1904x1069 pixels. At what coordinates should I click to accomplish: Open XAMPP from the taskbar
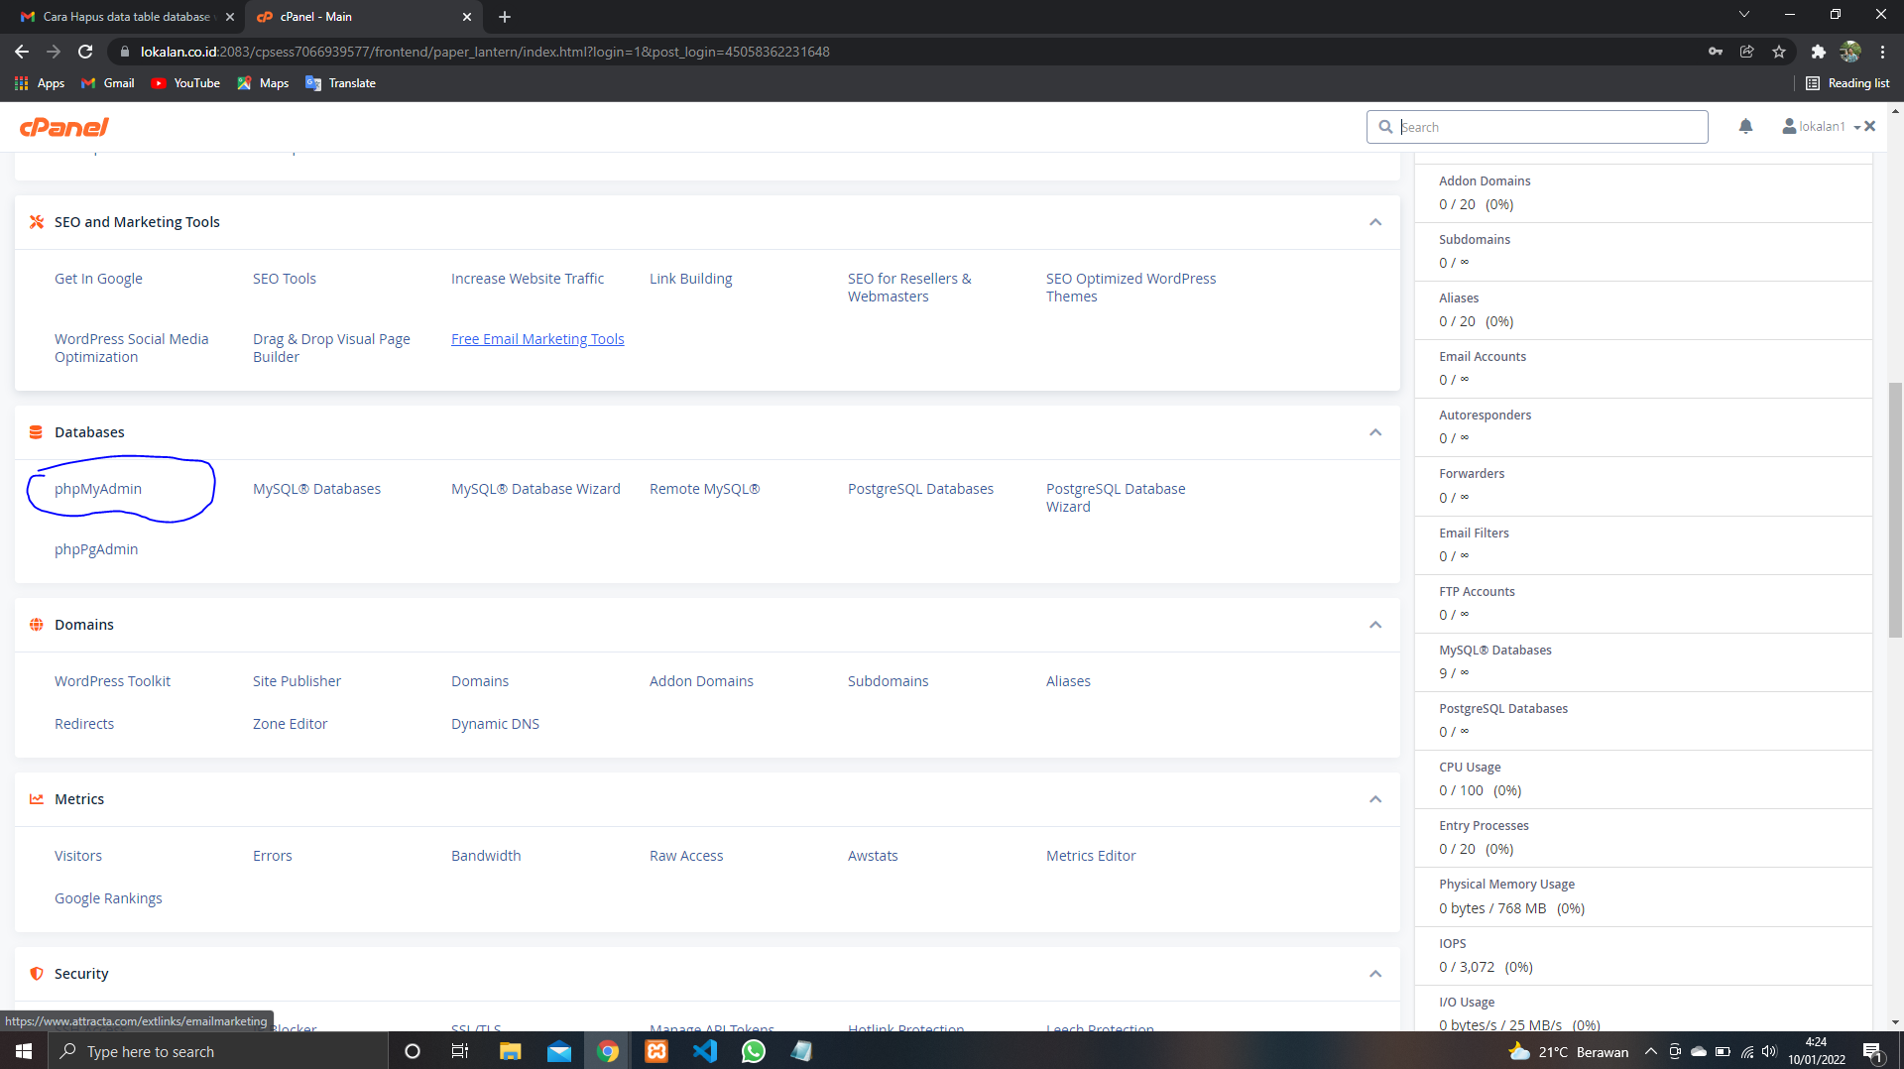pyautogui.click(x=656, y=1051)
